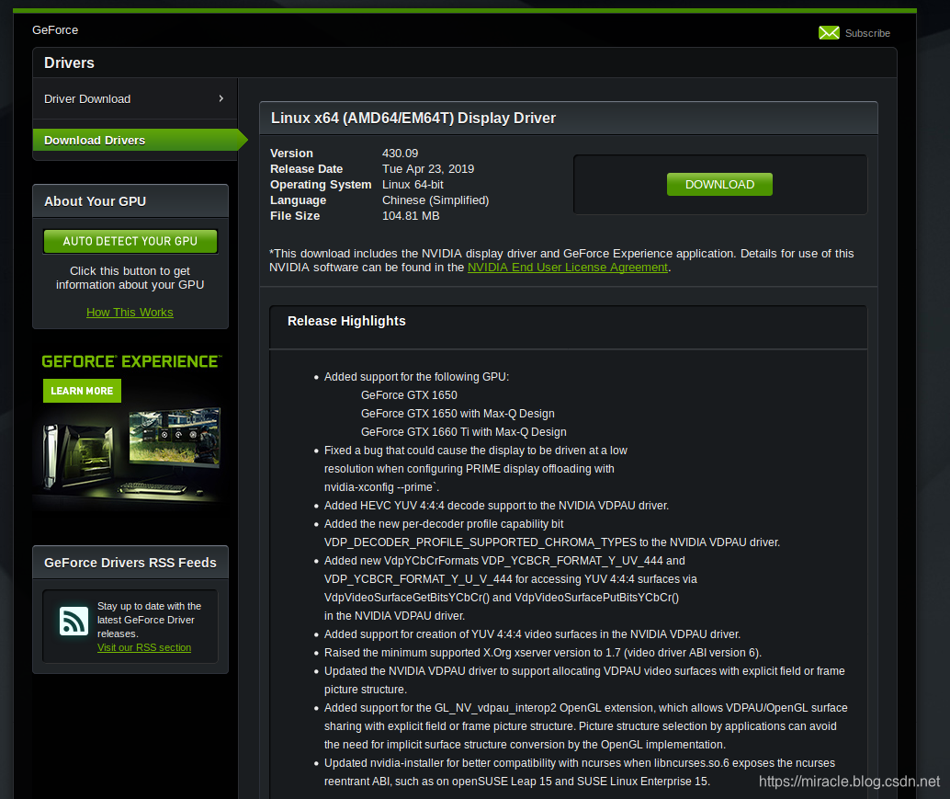
Task: Click LEARN MORE under GeForce Experience
Action: 82,391
